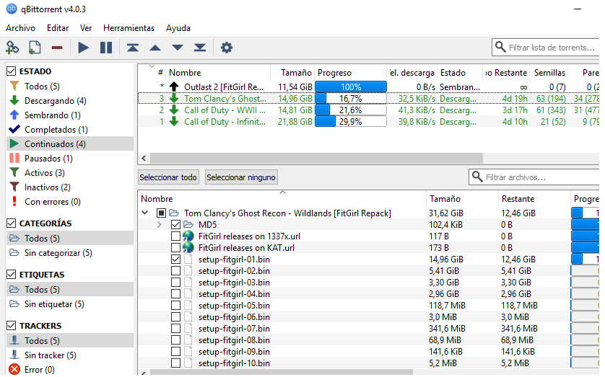This screenshot has width=605, height=377.
Task: Select the Call of Duty - WWII torrent
Action: 368,110
